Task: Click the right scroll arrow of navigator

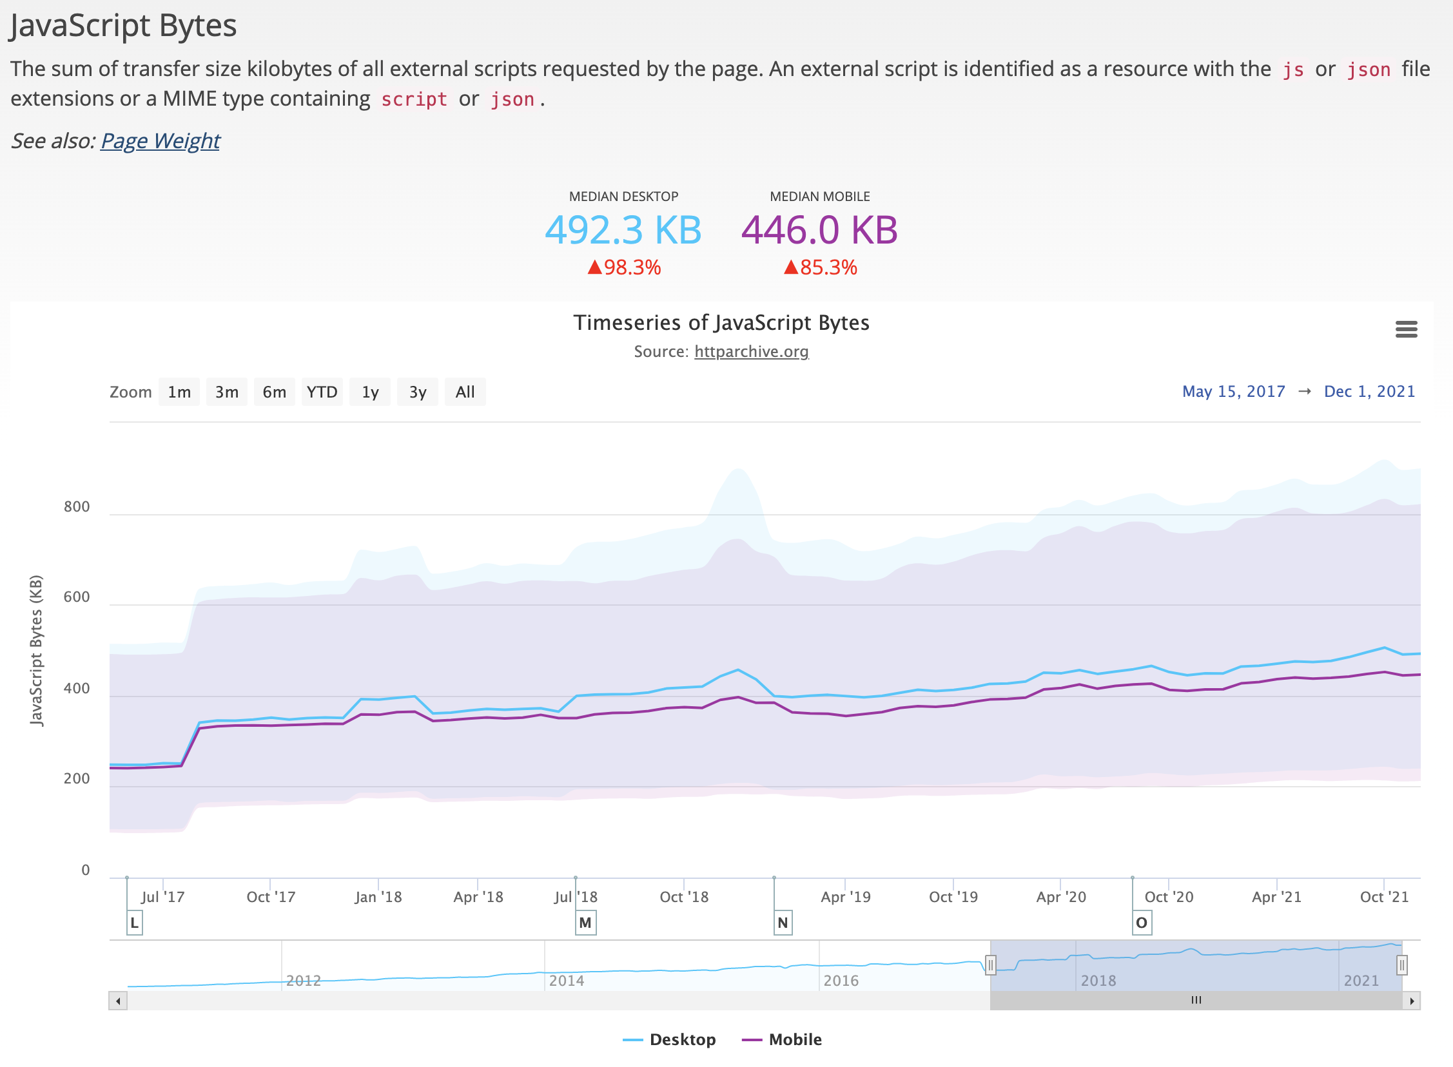Action: [x=1412, y=1001]
